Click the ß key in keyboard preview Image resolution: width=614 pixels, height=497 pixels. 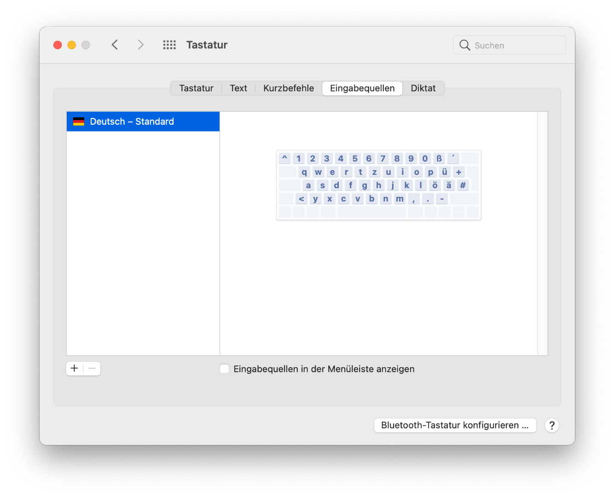(x=439, y=159)
